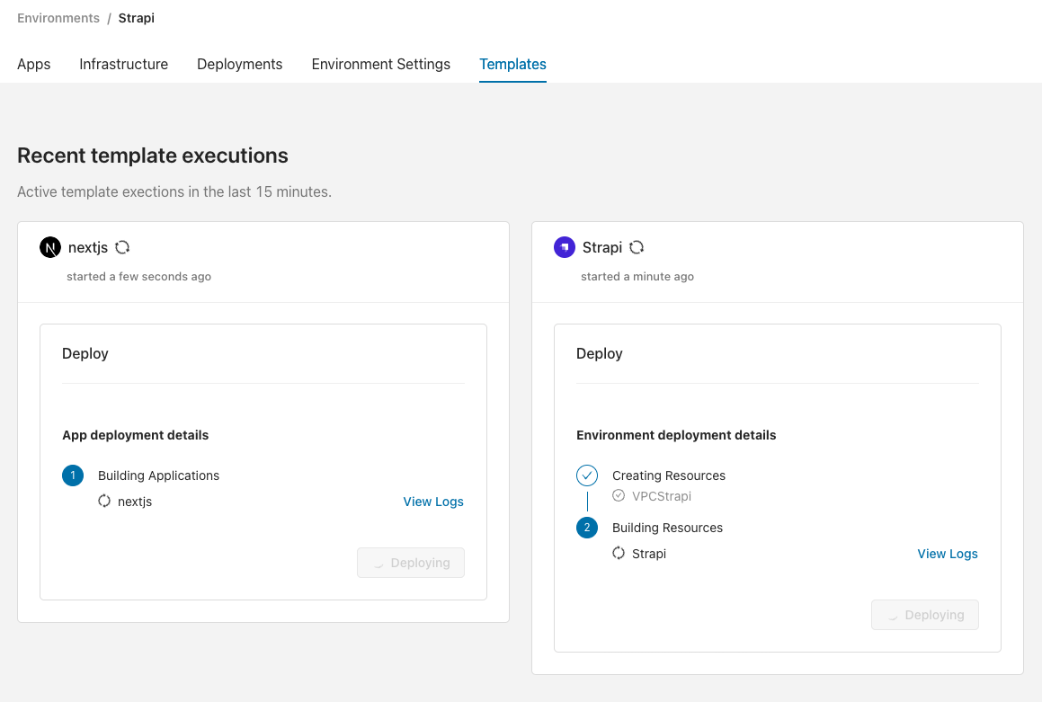Select the Templates tab
Viewport: 1042px width, 702px height.
513,65
